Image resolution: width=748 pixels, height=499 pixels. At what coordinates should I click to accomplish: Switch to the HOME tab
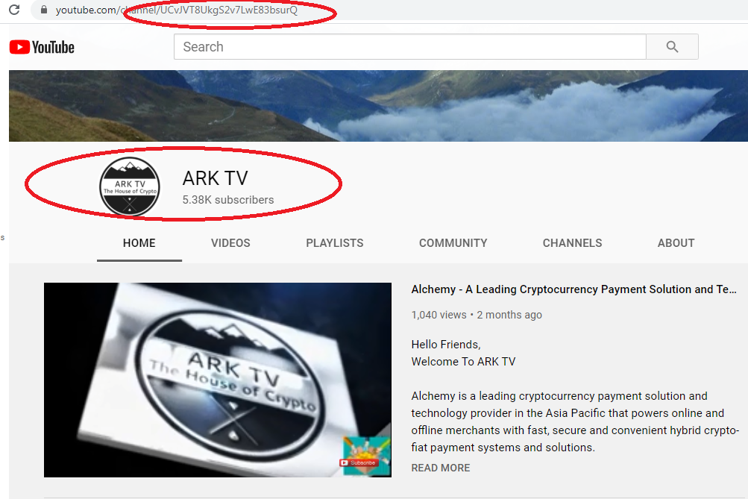pyautogui.click(x=139, y=243)
